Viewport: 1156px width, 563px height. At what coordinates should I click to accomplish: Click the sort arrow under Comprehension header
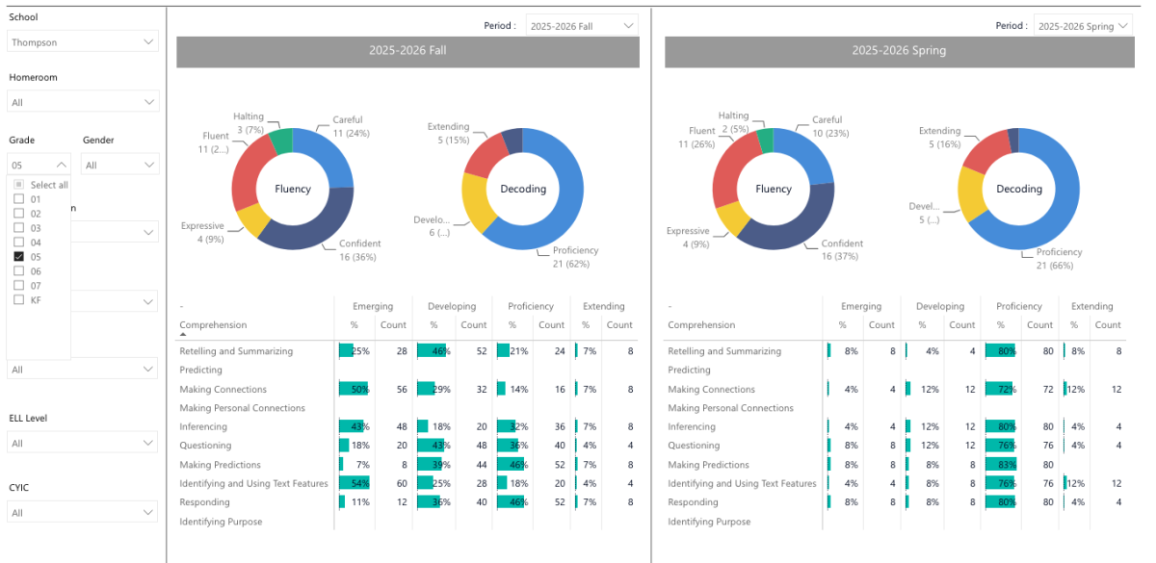(183, 334)
